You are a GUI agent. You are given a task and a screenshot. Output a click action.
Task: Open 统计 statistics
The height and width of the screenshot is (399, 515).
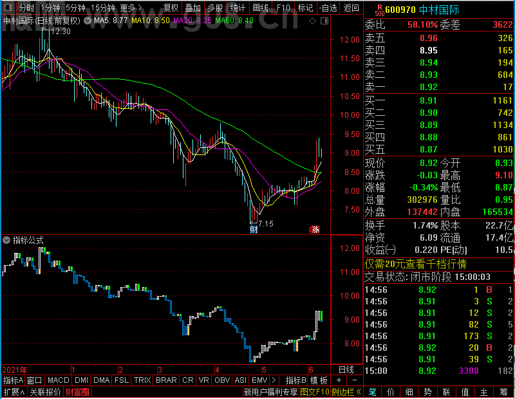(x=238, y=8)
